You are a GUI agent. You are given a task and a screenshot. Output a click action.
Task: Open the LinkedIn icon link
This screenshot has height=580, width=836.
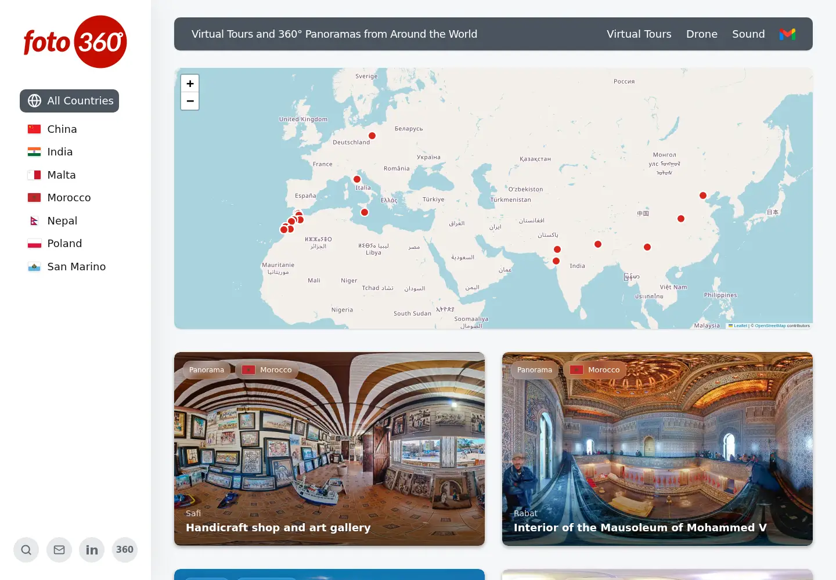[x=92, y=550]
